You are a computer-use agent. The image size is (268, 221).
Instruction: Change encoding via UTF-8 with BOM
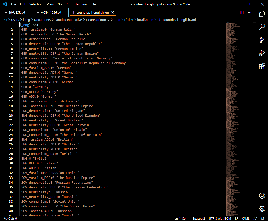click(x=220, y=218)
